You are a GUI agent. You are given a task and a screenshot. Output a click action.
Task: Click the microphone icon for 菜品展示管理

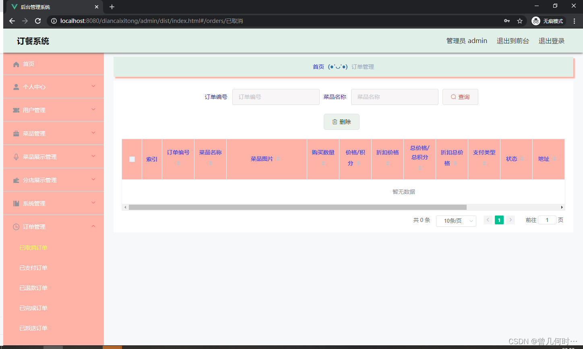tap(16, 157)
